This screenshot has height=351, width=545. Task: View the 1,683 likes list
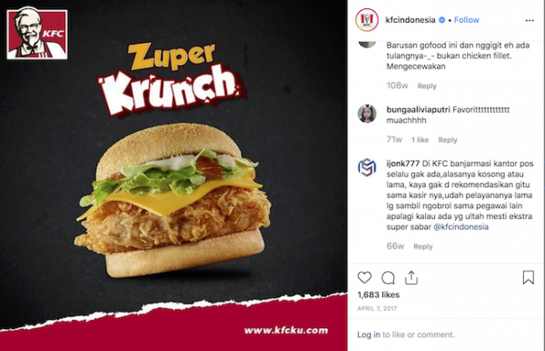point(379,295)
